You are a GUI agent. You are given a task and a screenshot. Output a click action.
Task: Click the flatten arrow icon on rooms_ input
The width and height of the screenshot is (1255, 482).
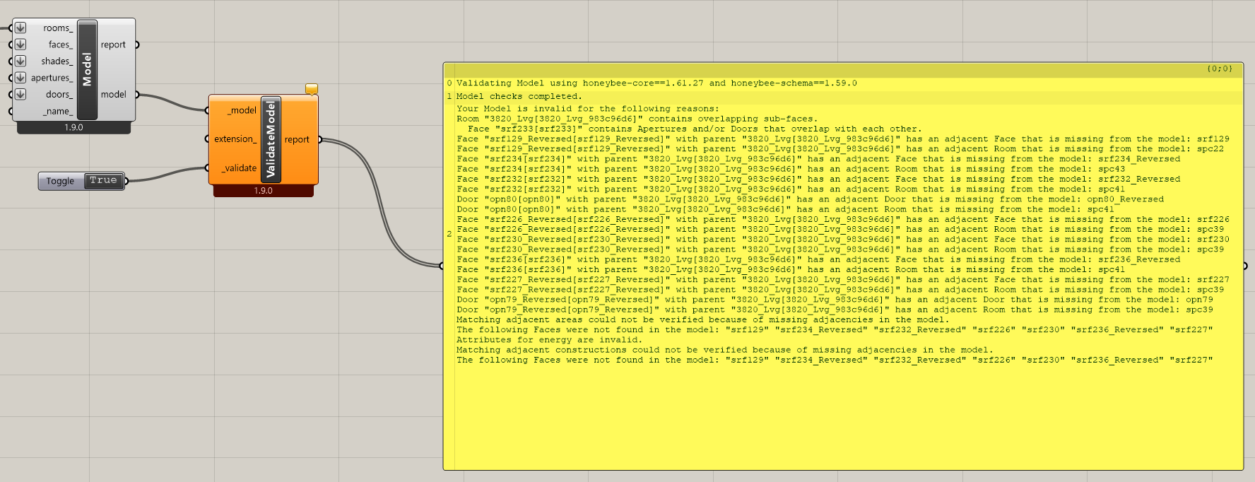(20, 28)
